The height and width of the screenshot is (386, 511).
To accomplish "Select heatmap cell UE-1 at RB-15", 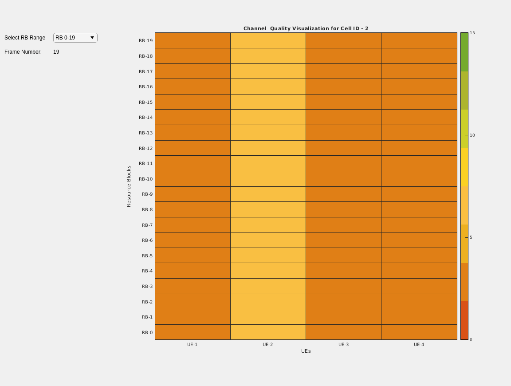I will tap(193, 102).
